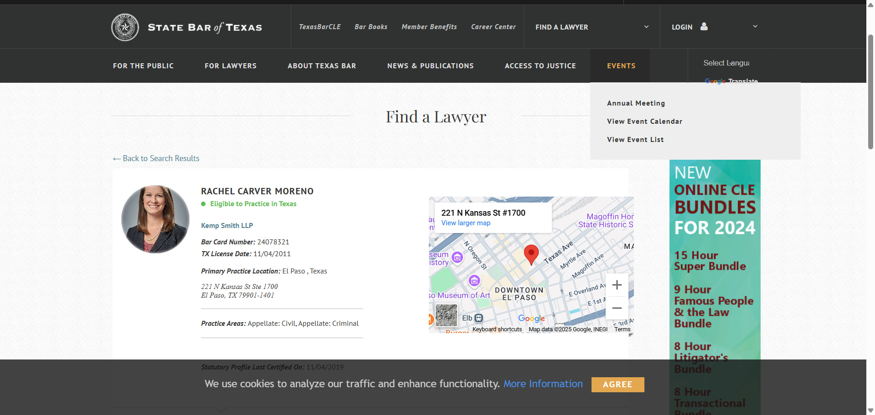Click the LOGIN text
Viewport: 875px width, 415px height.
point(682,27)
